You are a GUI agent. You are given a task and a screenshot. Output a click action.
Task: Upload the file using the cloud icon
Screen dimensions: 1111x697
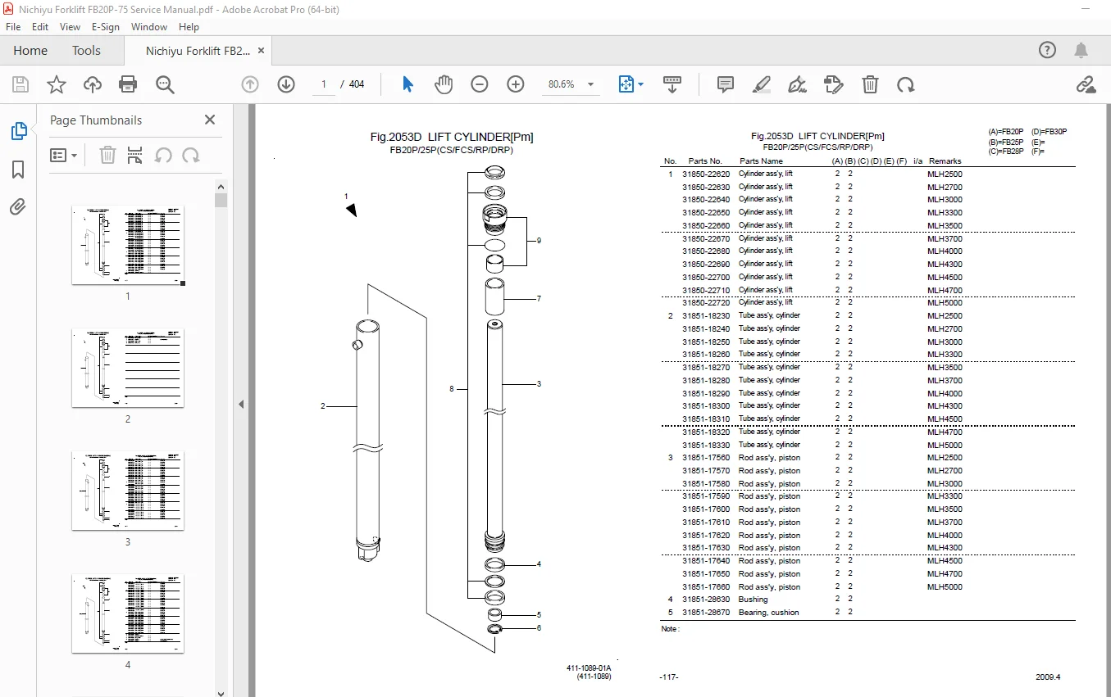point(93,84)
